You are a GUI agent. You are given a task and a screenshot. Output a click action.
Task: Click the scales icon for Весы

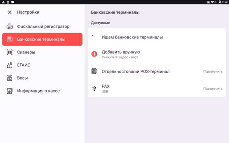point(10,78)
